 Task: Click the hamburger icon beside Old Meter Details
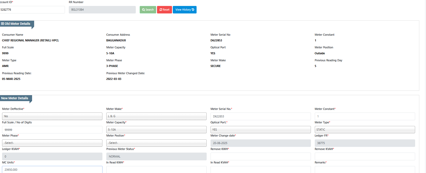pos(2,24)
